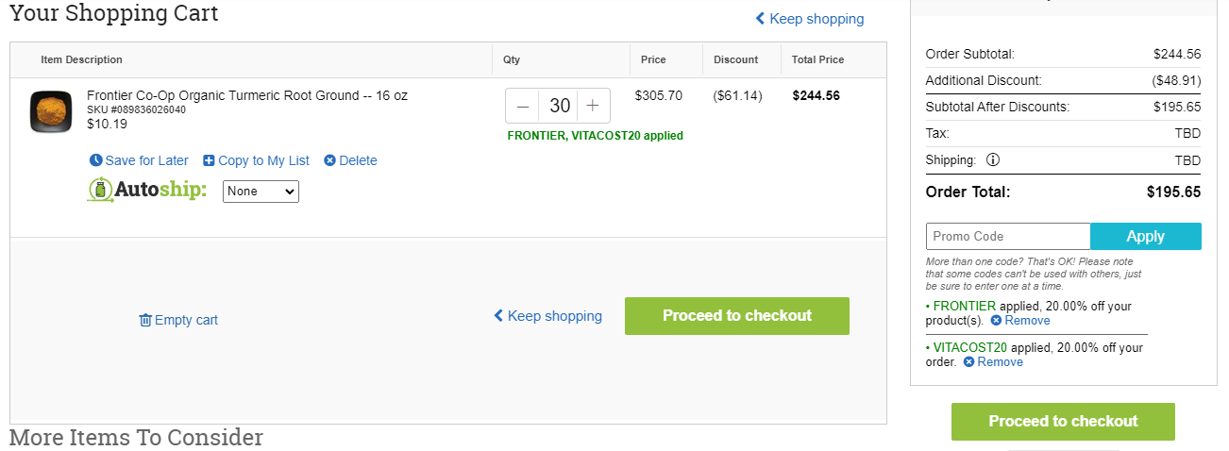Image resolution: width=1229 pixels, height=451 pixels.
Task: Remove the FRONTIER promo code
Action: point(1020,321)
